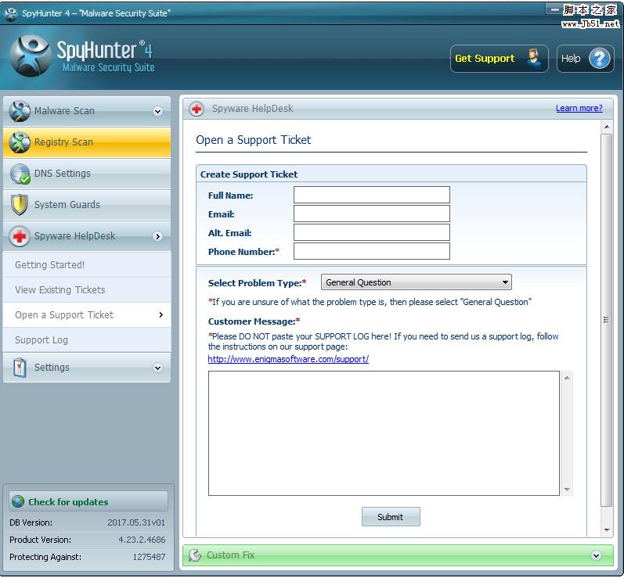The image size is (624, 578).
Task: Click the SpyHunter logo icon in header
Action: pyautogui.click(x=31, y=56)
